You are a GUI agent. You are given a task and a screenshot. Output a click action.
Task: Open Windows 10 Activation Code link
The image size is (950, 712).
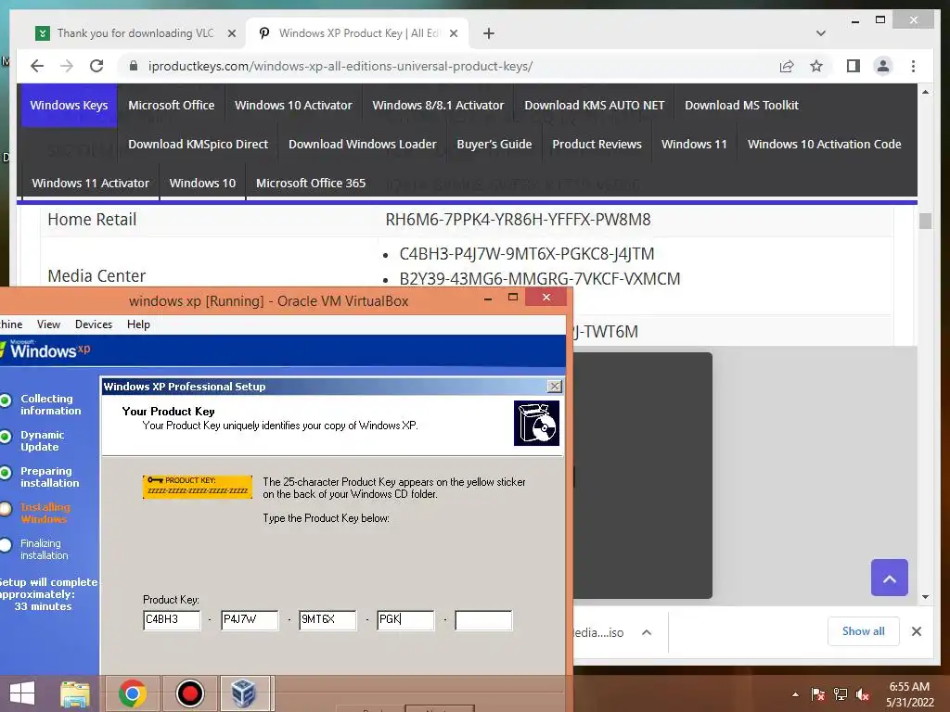coord(825,144)
